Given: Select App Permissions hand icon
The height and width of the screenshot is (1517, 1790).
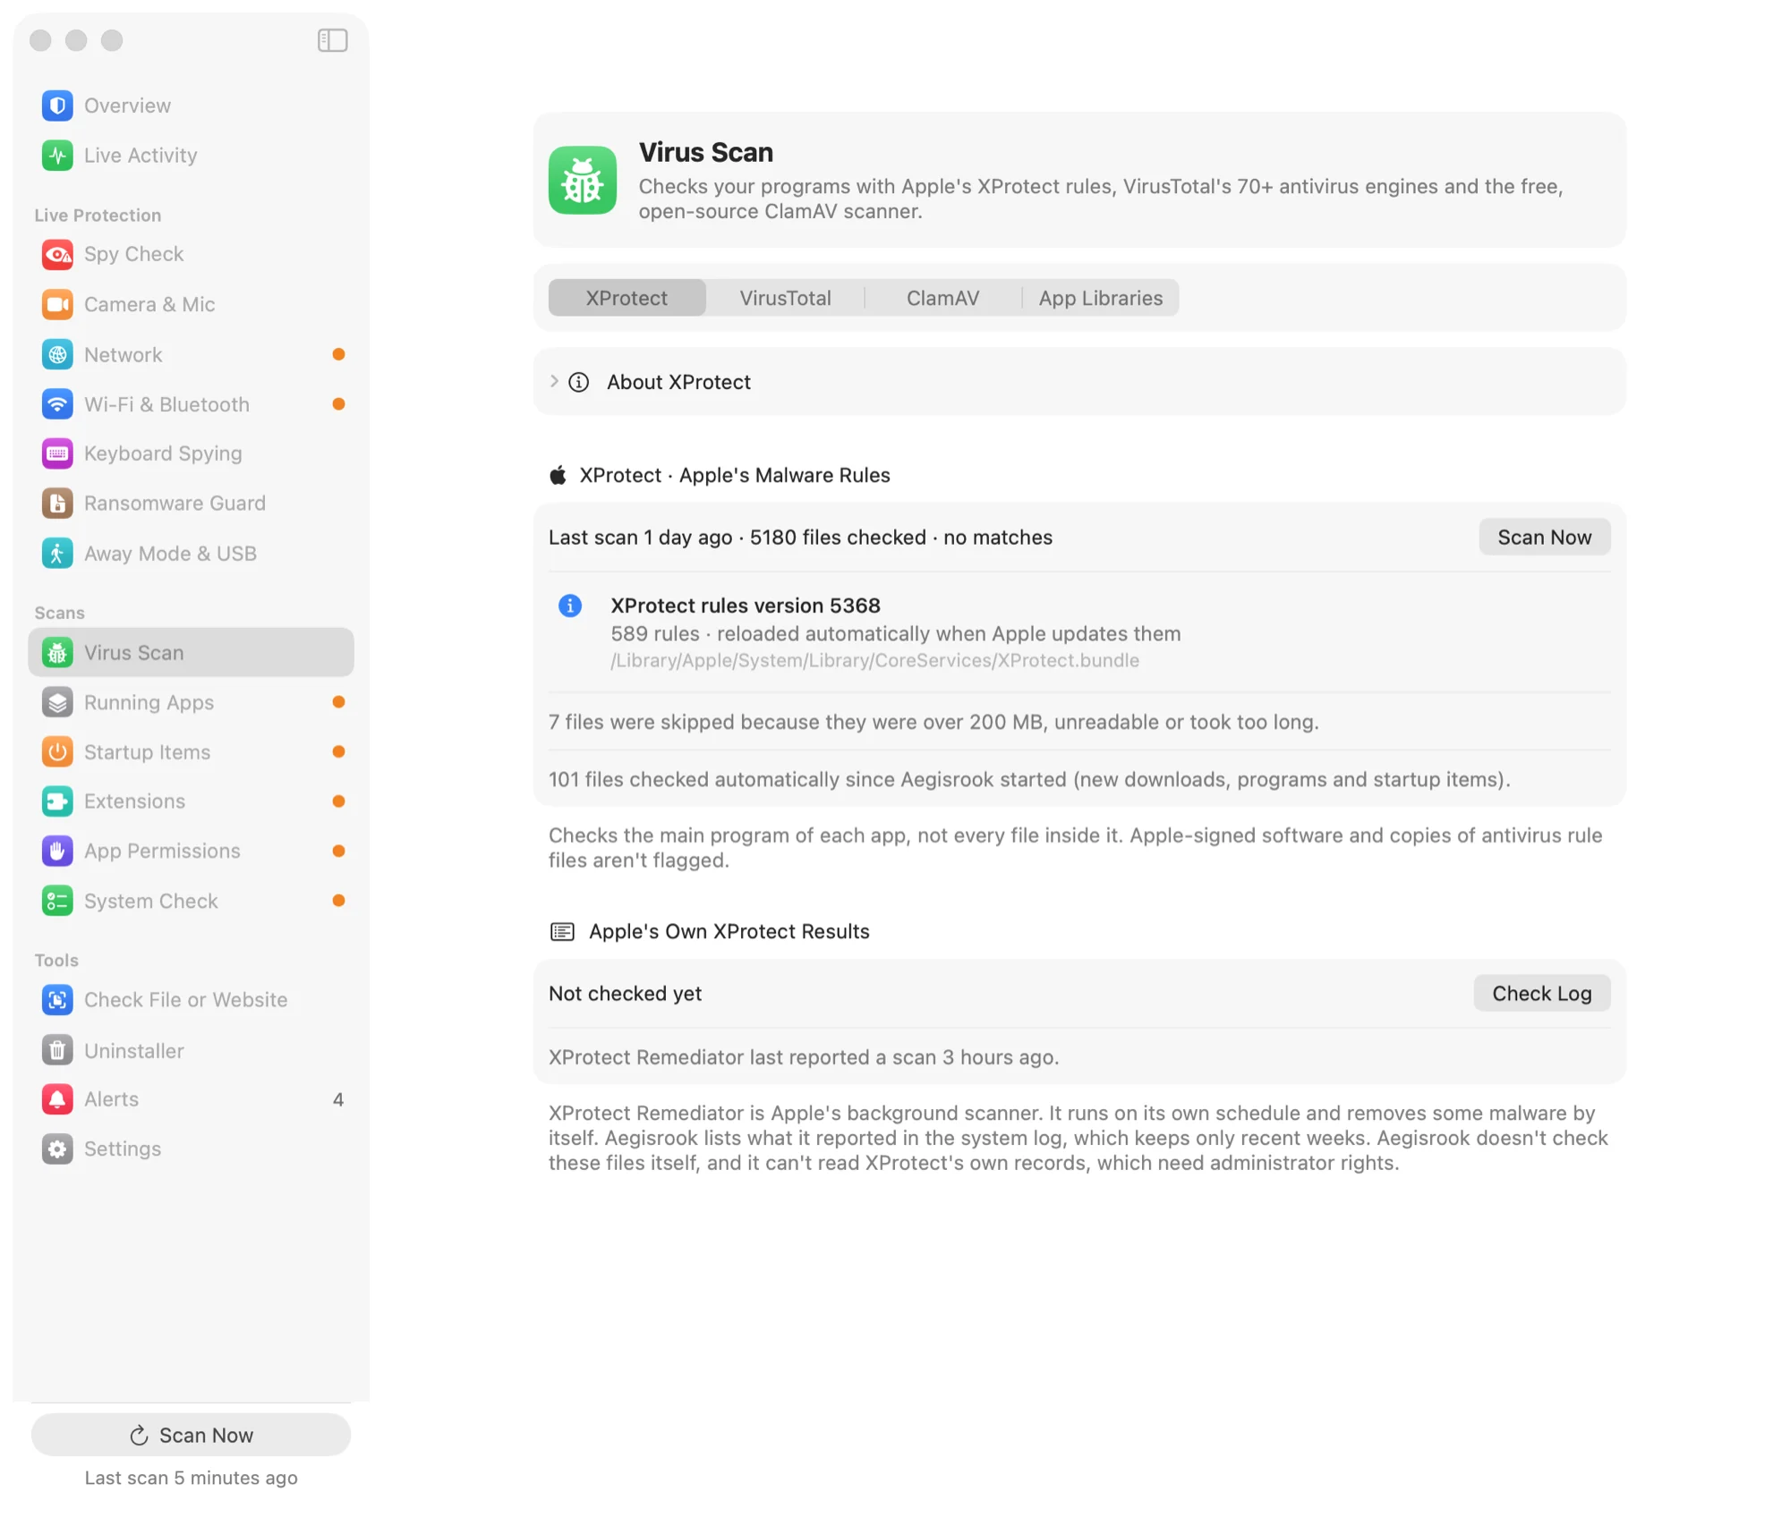Looking at the screenshot, I should 57,852.
